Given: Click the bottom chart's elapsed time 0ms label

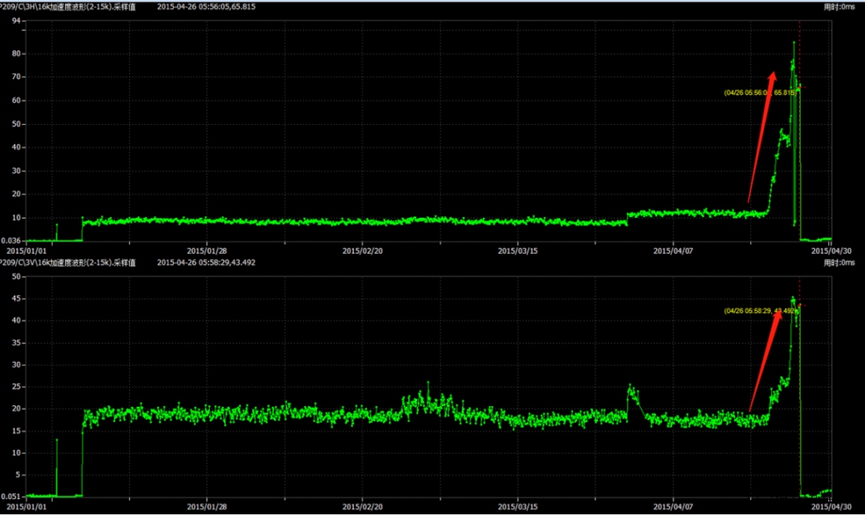Looking at the screenshot, I should tap(839, 263).
